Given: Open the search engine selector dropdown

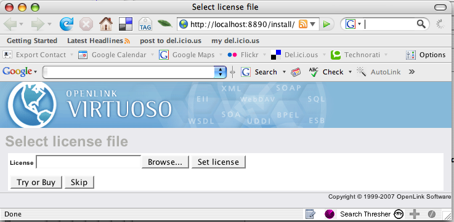Looking at the screenshot, I should (x=359, y=24).
